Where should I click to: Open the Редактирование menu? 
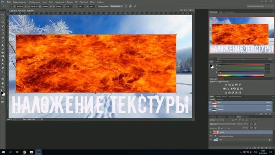pos(19,2)
